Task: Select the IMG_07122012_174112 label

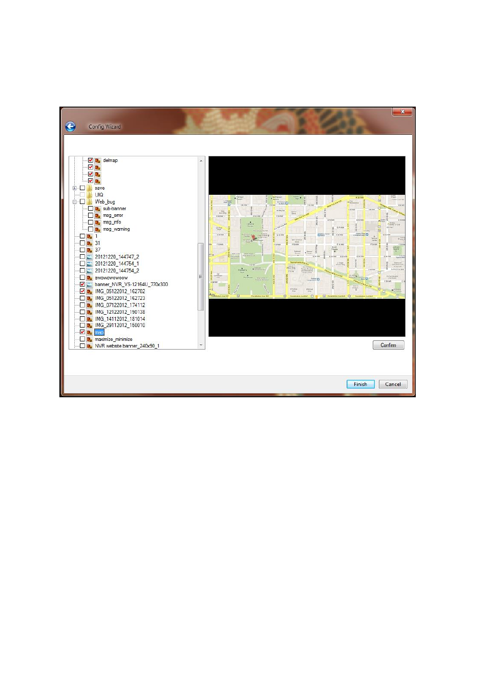Action: click(x=120, y=305)
